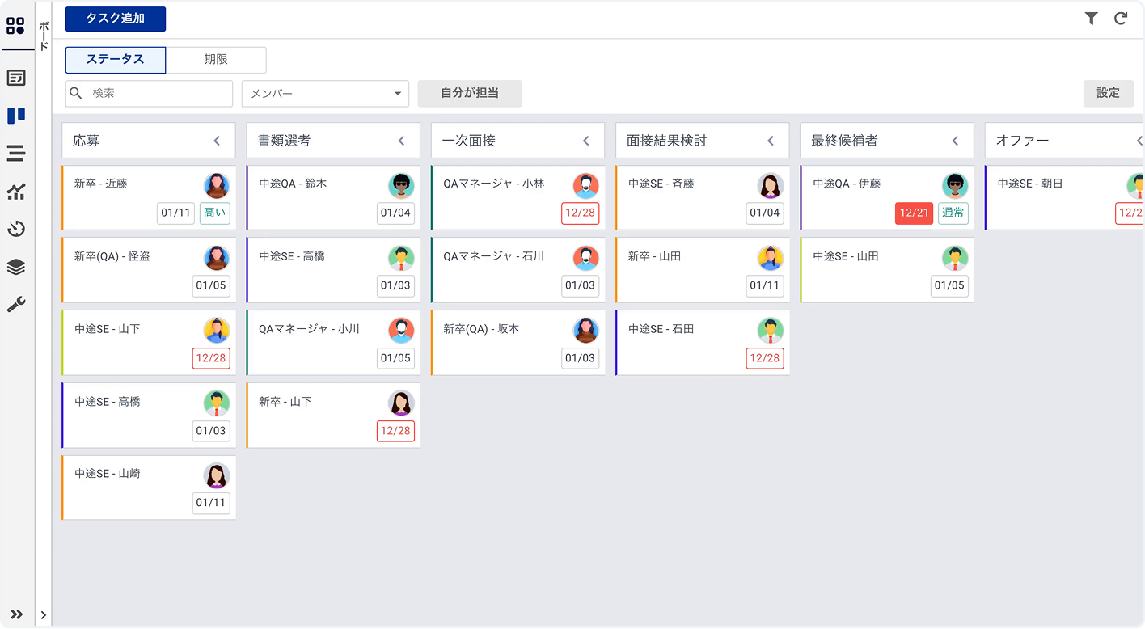
Task: Switch to the 期限 tab
Action: [216, 60]
